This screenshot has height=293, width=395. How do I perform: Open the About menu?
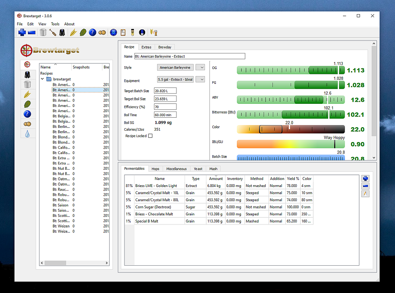69,24
